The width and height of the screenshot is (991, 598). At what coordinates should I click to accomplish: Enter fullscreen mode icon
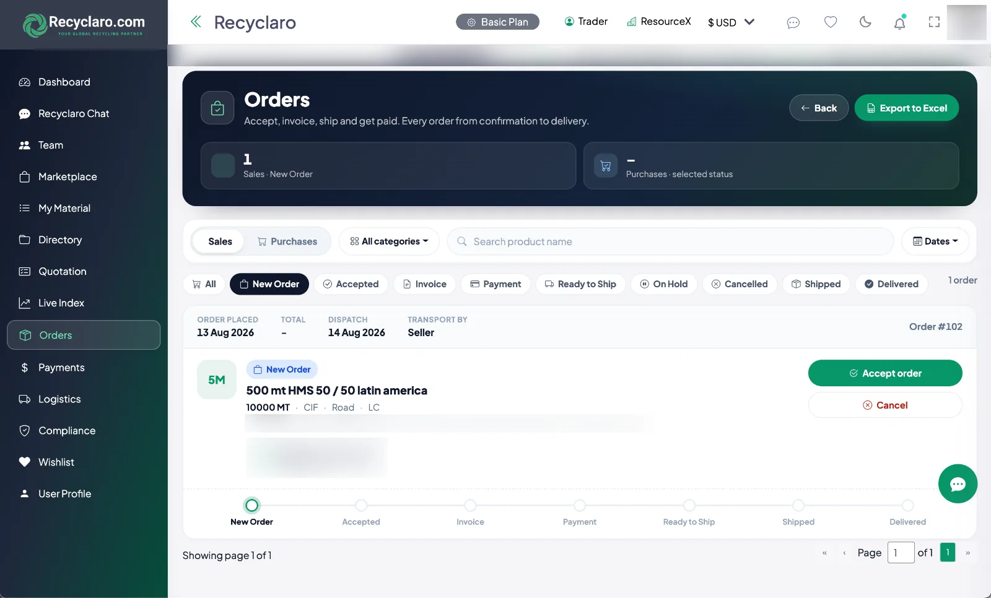tap(934, 22)
